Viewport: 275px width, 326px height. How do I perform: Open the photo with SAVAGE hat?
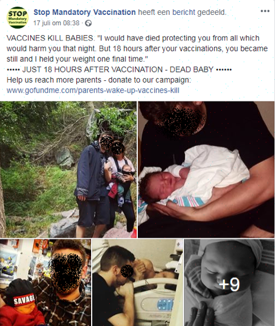tap(46, 283)
